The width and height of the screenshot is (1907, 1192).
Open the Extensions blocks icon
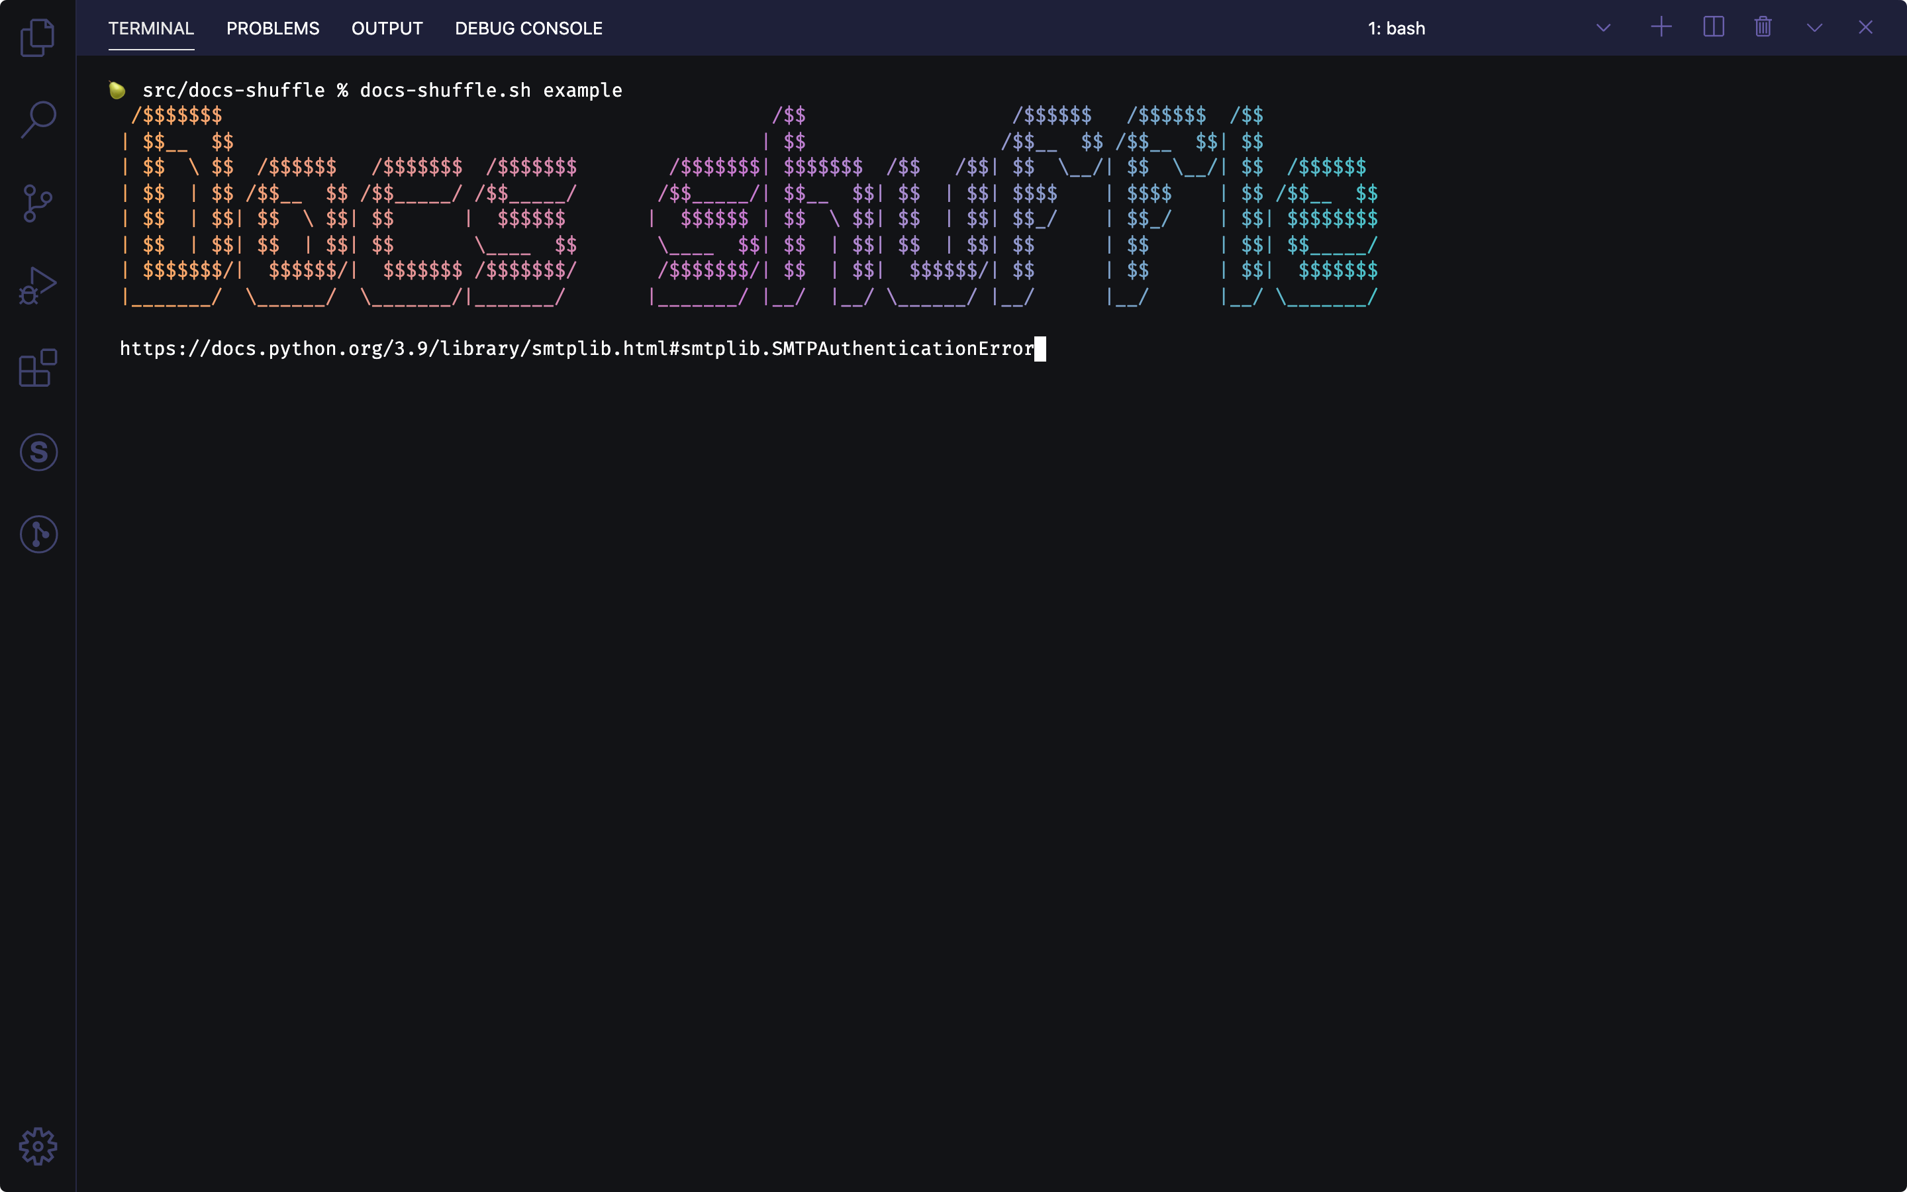coord(38,368)
